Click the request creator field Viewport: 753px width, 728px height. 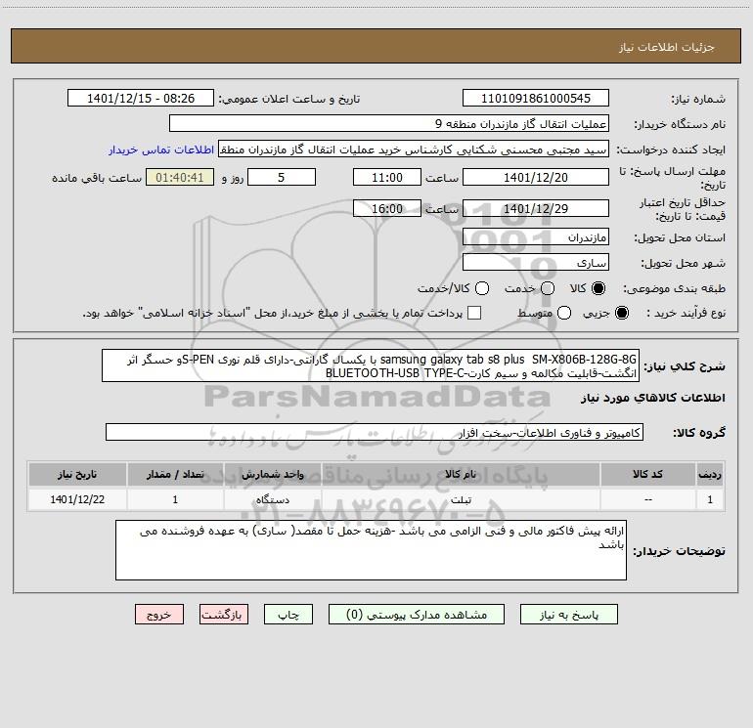(x=414, y=150)
